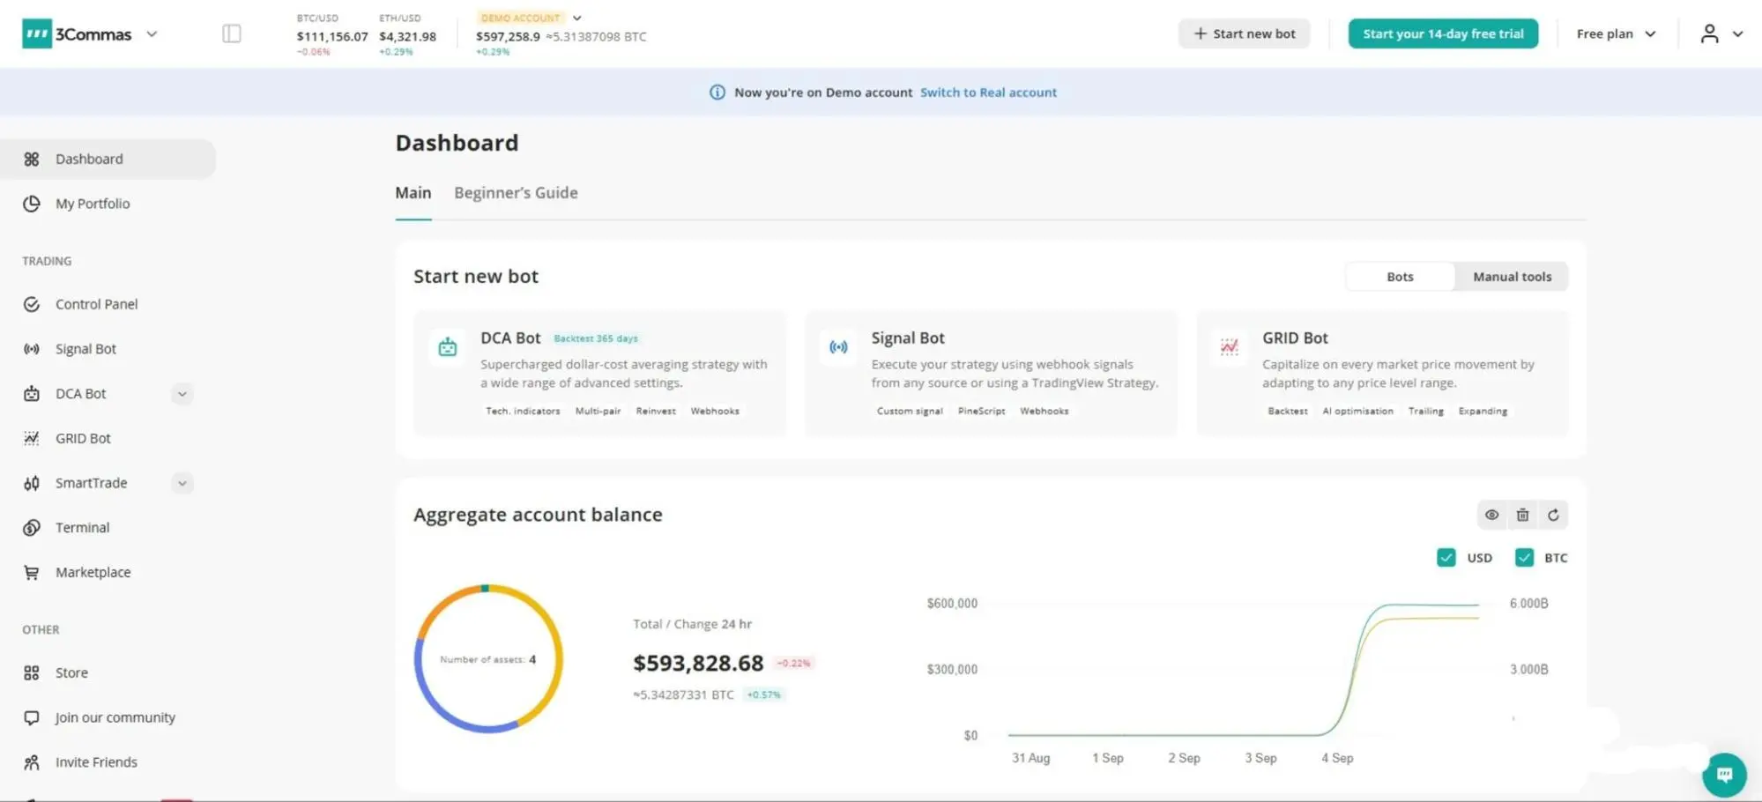Open GRID Bot sidebar item

tap(83, 439)
